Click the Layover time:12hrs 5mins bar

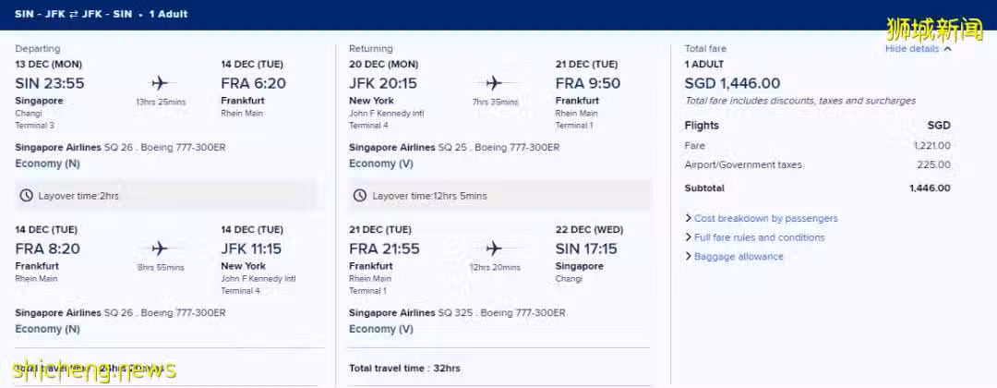click(x=499, y=195)
